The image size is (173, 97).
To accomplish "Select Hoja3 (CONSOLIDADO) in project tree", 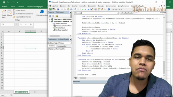I will click(x=64, y=26).
